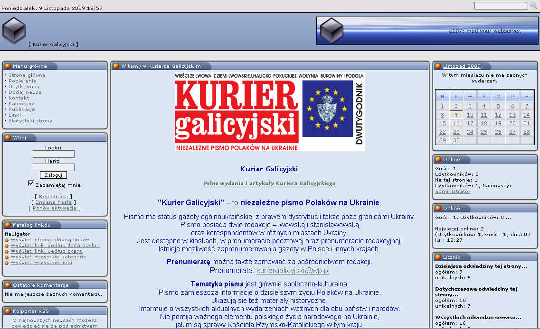Click orange bullet beside Kolporter RSS header

click(x=8, y=311)
